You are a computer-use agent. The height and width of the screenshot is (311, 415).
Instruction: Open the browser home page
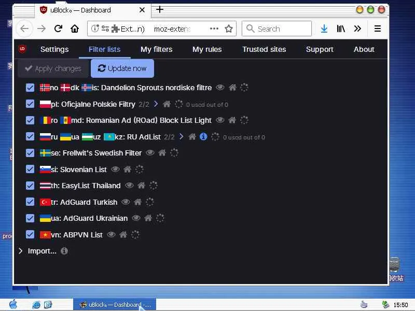75,29
